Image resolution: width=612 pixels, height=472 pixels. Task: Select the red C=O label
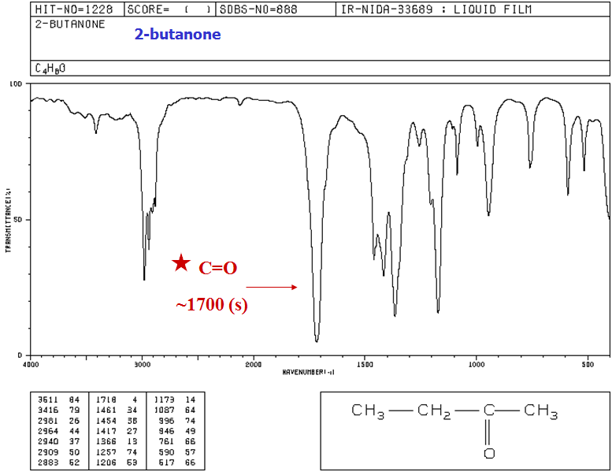click(x=218, y=268)
